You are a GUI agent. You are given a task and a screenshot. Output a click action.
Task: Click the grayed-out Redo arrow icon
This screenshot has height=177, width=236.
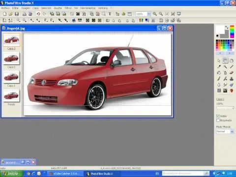[x=44, y=14]
